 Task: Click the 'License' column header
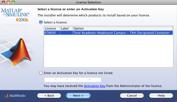(x=52, y=28)
